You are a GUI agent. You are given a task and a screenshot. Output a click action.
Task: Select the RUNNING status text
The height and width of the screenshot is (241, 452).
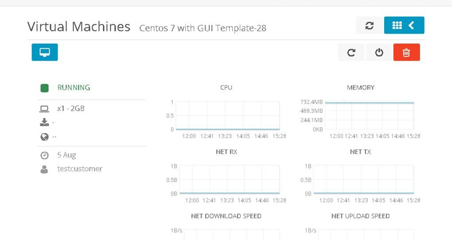pyautogui.click(x=74, y=88)
